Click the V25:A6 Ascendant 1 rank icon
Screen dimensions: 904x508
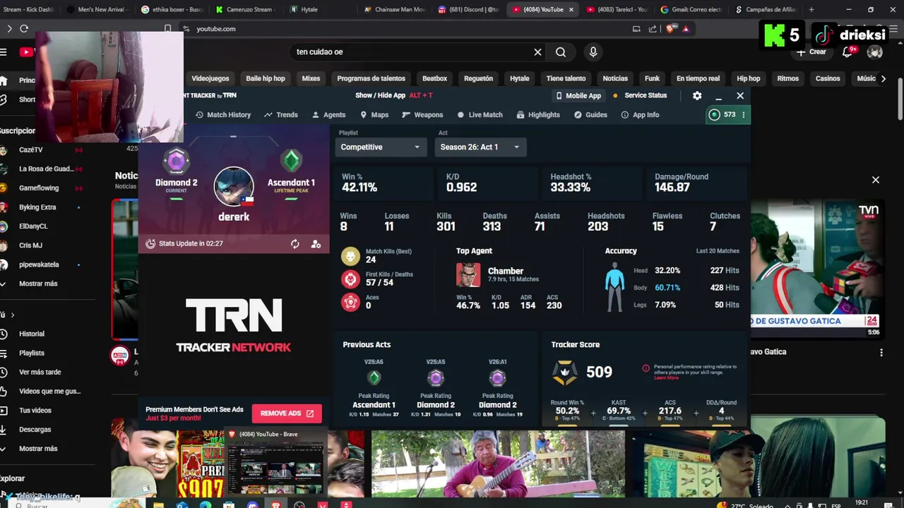[374, 378]
